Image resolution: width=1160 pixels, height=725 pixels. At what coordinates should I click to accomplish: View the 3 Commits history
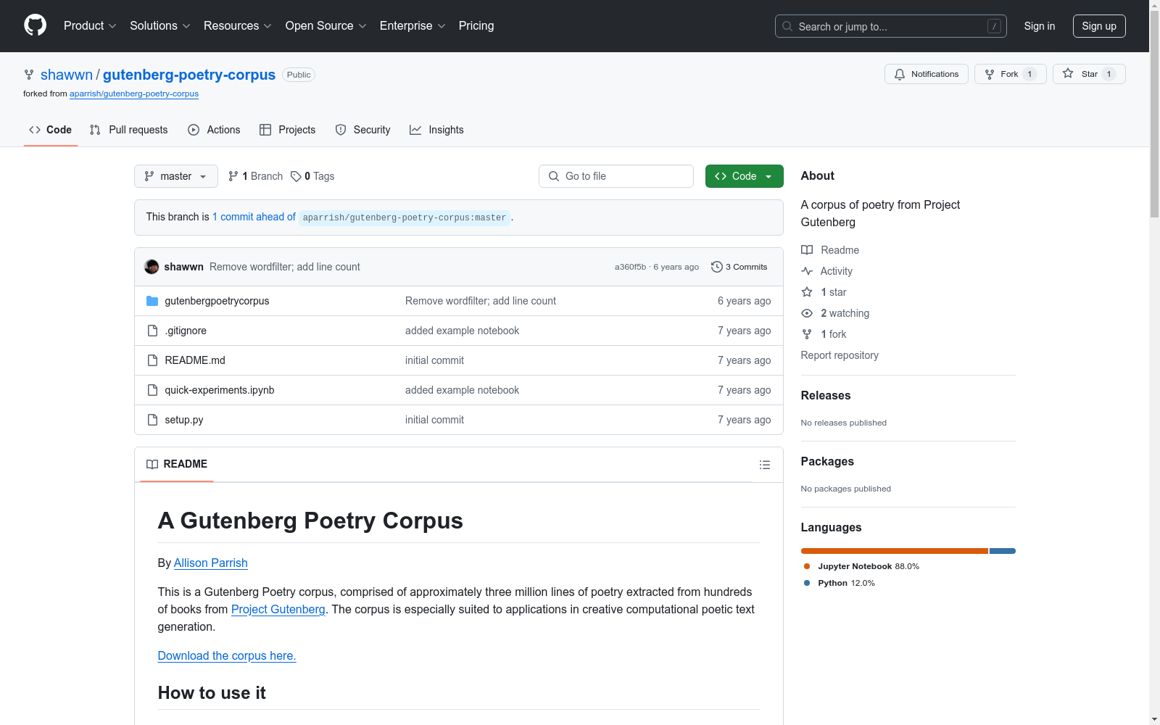739,267
